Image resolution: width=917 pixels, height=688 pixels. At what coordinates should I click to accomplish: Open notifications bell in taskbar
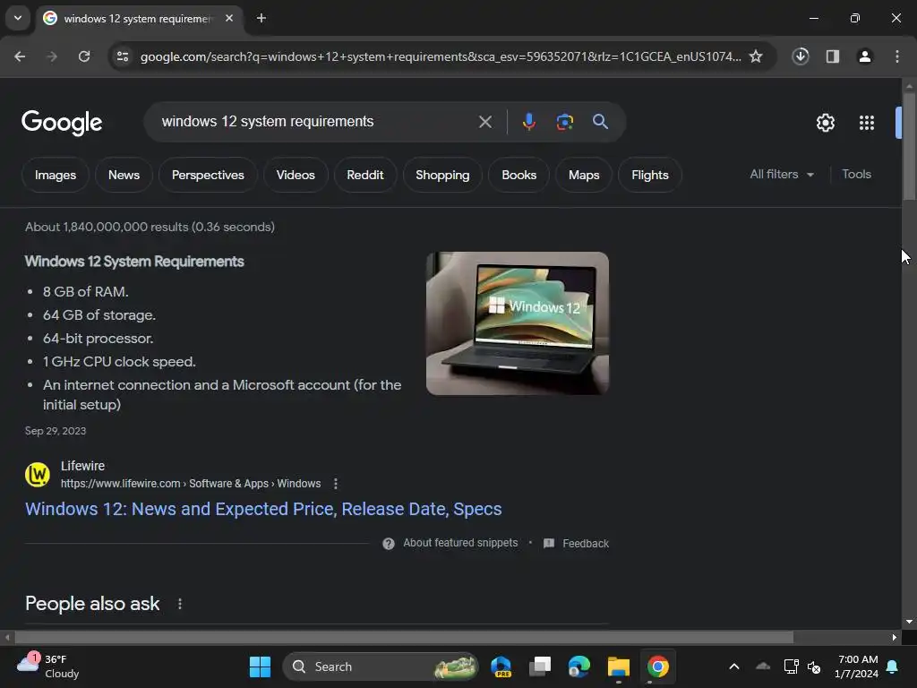[893, 666]
